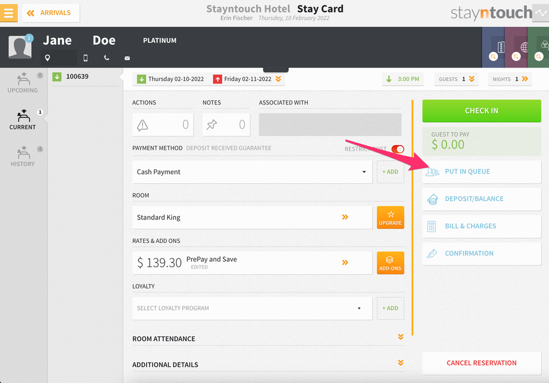Open the hamburger main menu
The height and width of the screenshot is (383, 549).
pos(8,13)
